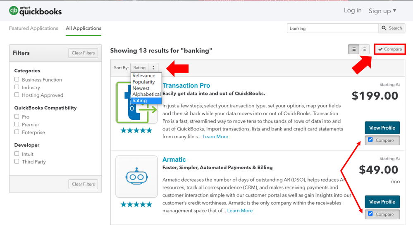413x225 pixels.
Task: Choose Newest sort option
Action: 146,88
